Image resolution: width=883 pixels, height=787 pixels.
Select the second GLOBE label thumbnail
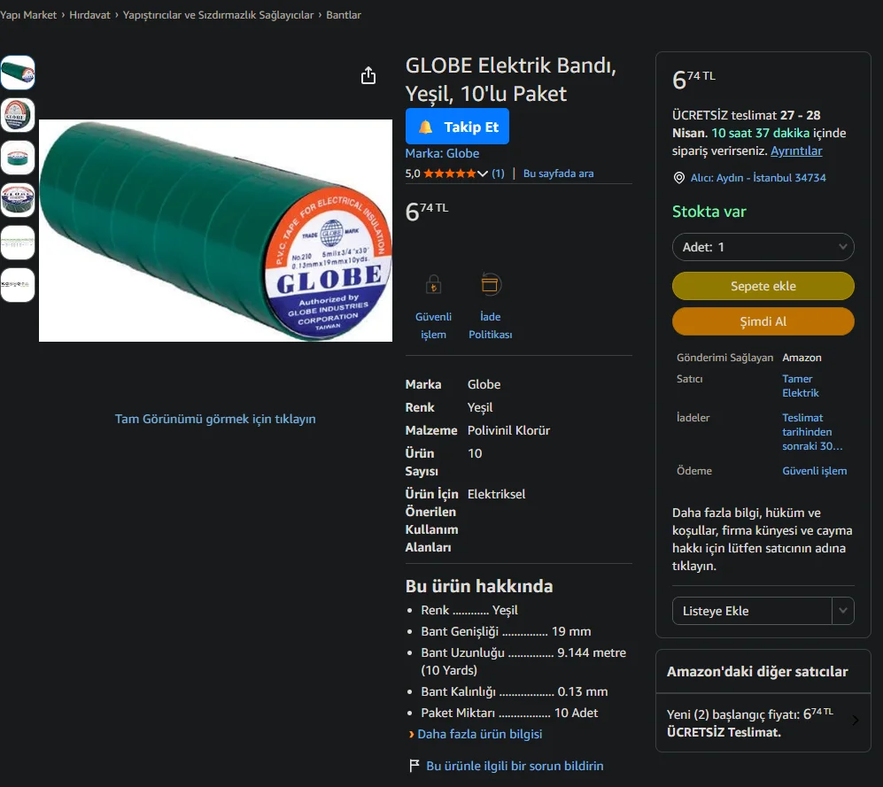[x=18, y=115]
